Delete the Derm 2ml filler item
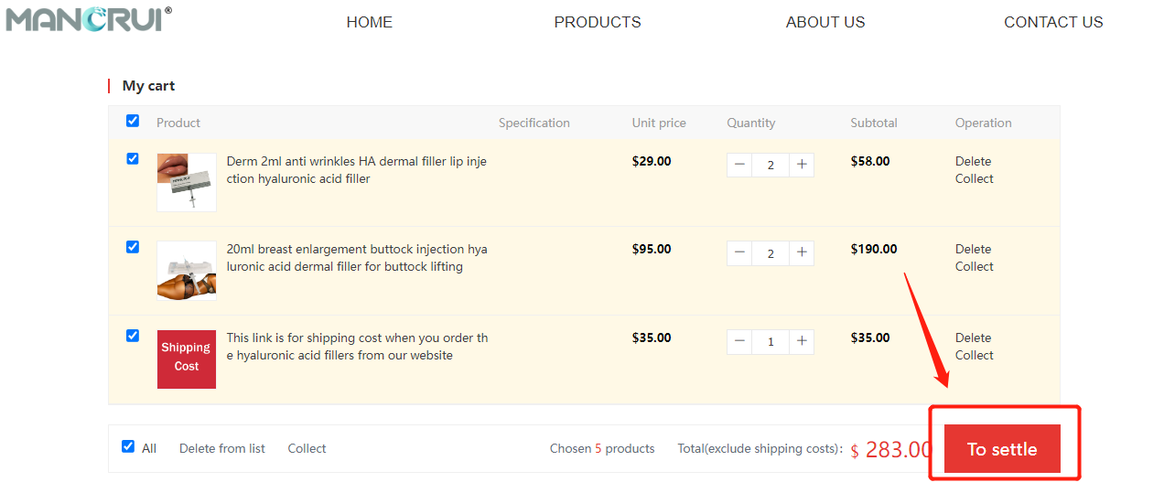 tap(973, 161)
